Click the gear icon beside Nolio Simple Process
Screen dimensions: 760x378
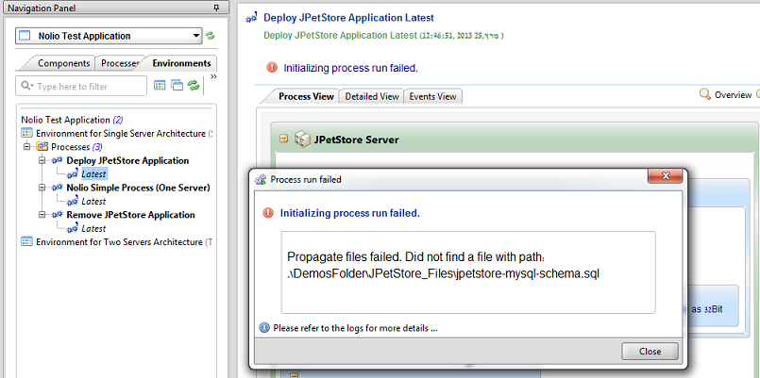tap(58, 188)
